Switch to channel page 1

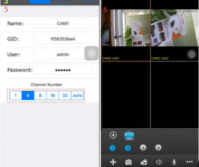(x=113, y=148)
